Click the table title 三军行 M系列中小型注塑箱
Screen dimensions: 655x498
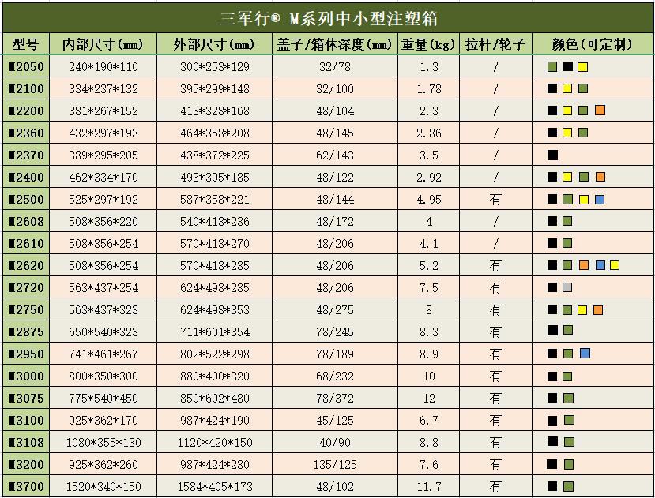click(x=329, y=18)
